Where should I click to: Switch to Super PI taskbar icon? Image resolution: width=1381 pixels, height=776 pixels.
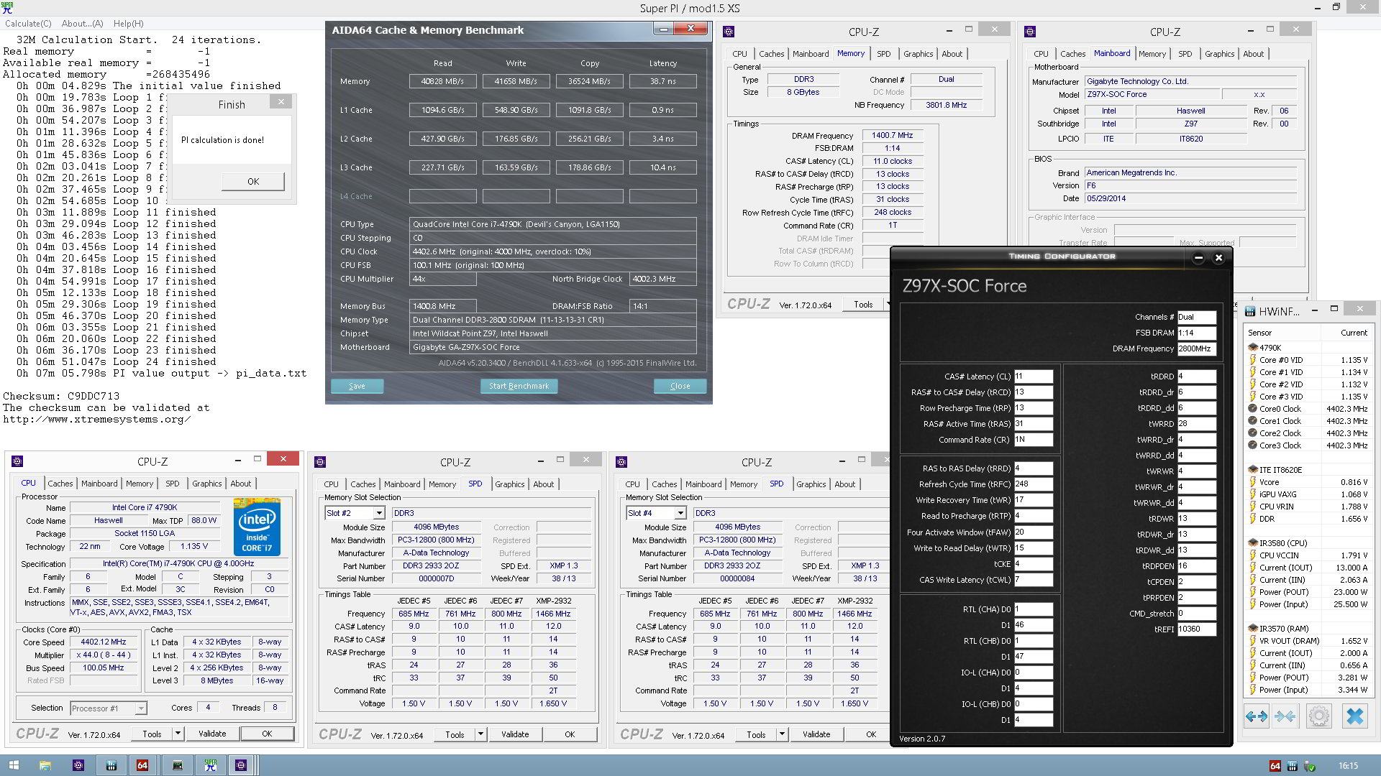click(210, 765)
